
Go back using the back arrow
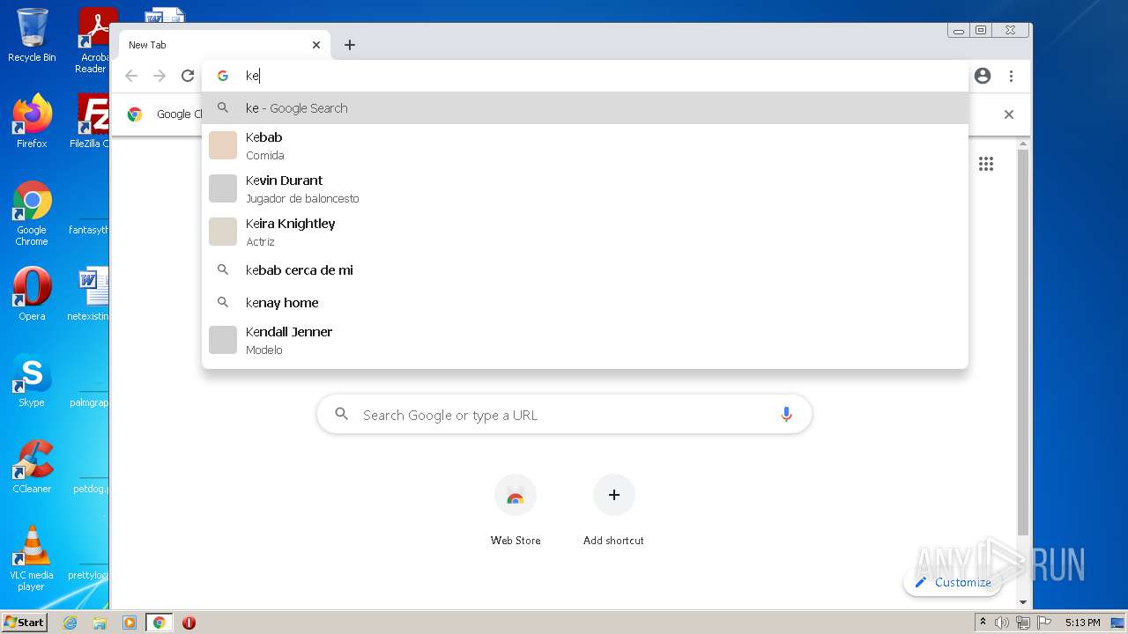[x=131, y=76]
